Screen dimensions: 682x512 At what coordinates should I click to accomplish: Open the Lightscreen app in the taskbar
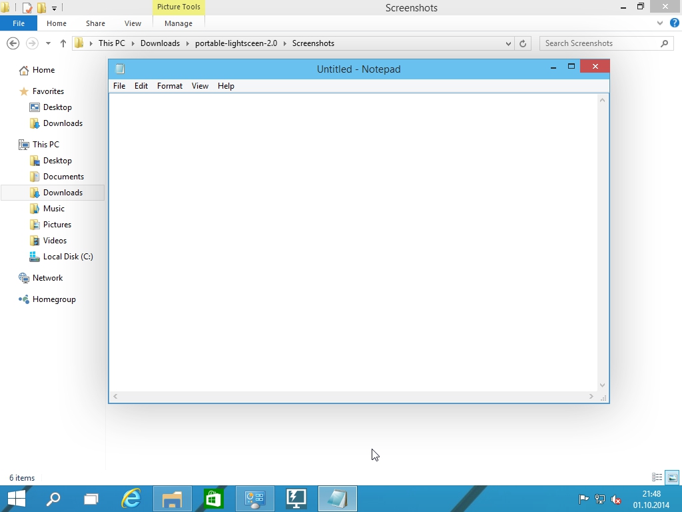(296, 498)
